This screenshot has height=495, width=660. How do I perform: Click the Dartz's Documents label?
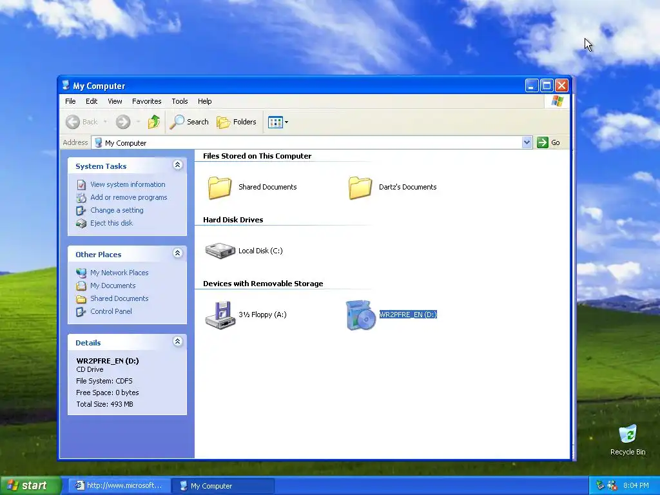tap(407, 187)
